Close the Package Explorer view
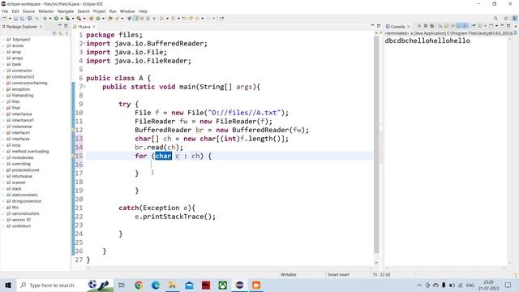Viewport: 519px width, 292px height. [41, 27]
